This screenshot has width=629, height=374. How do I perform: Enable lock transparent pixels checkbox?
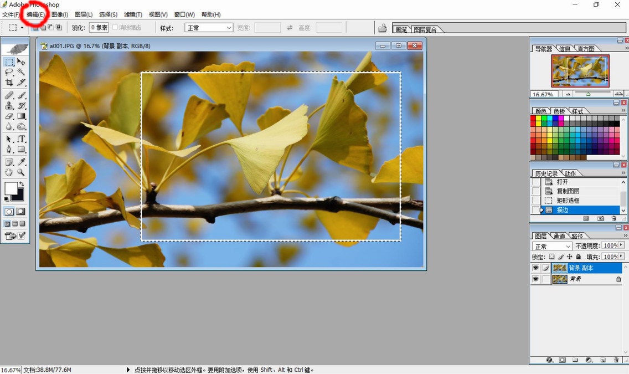point(551,257)
